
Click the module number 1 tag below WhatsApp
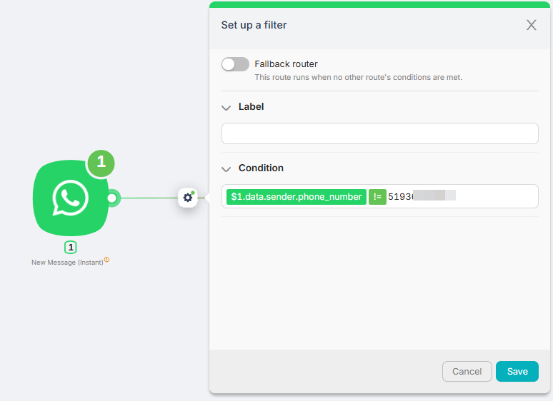point(71,248)
